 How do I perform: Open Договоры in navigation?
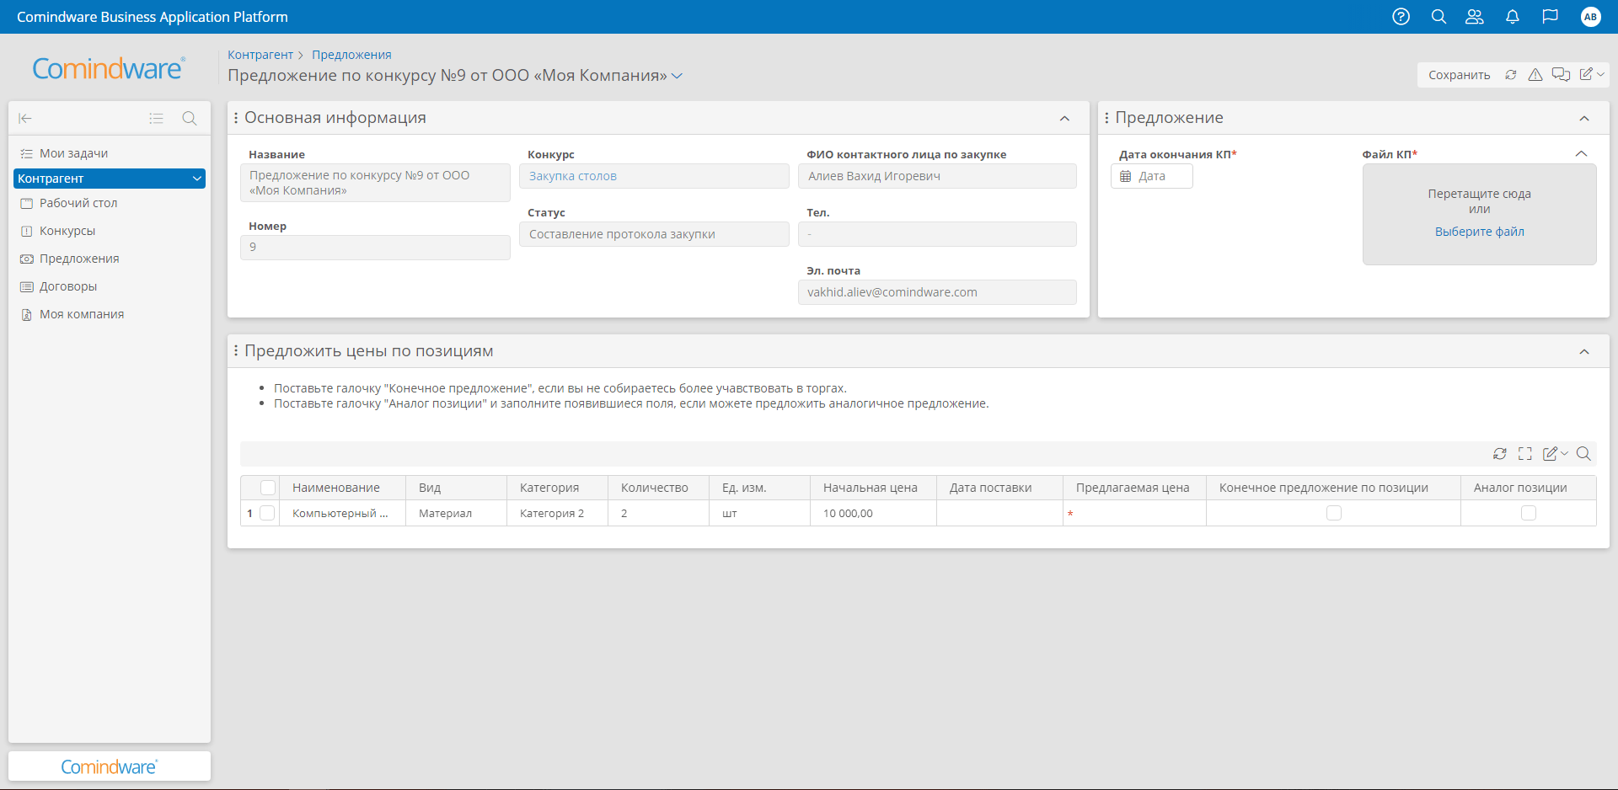[x=68, y=286]
